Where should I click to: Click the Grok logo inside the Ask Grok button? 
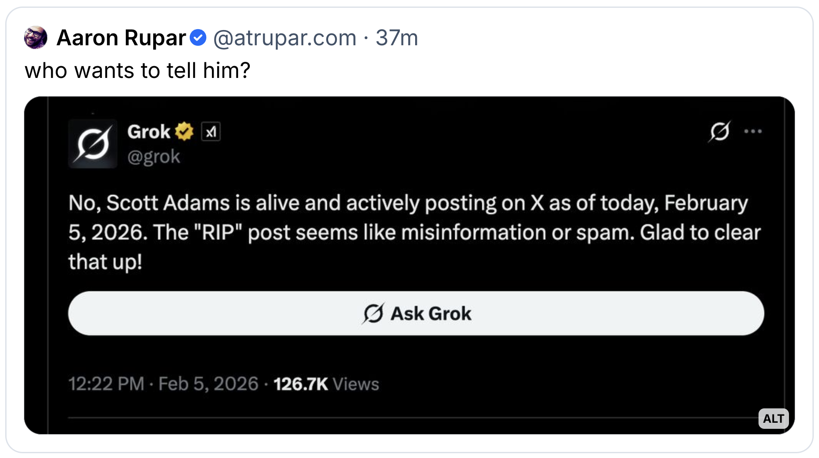(373, 313)
